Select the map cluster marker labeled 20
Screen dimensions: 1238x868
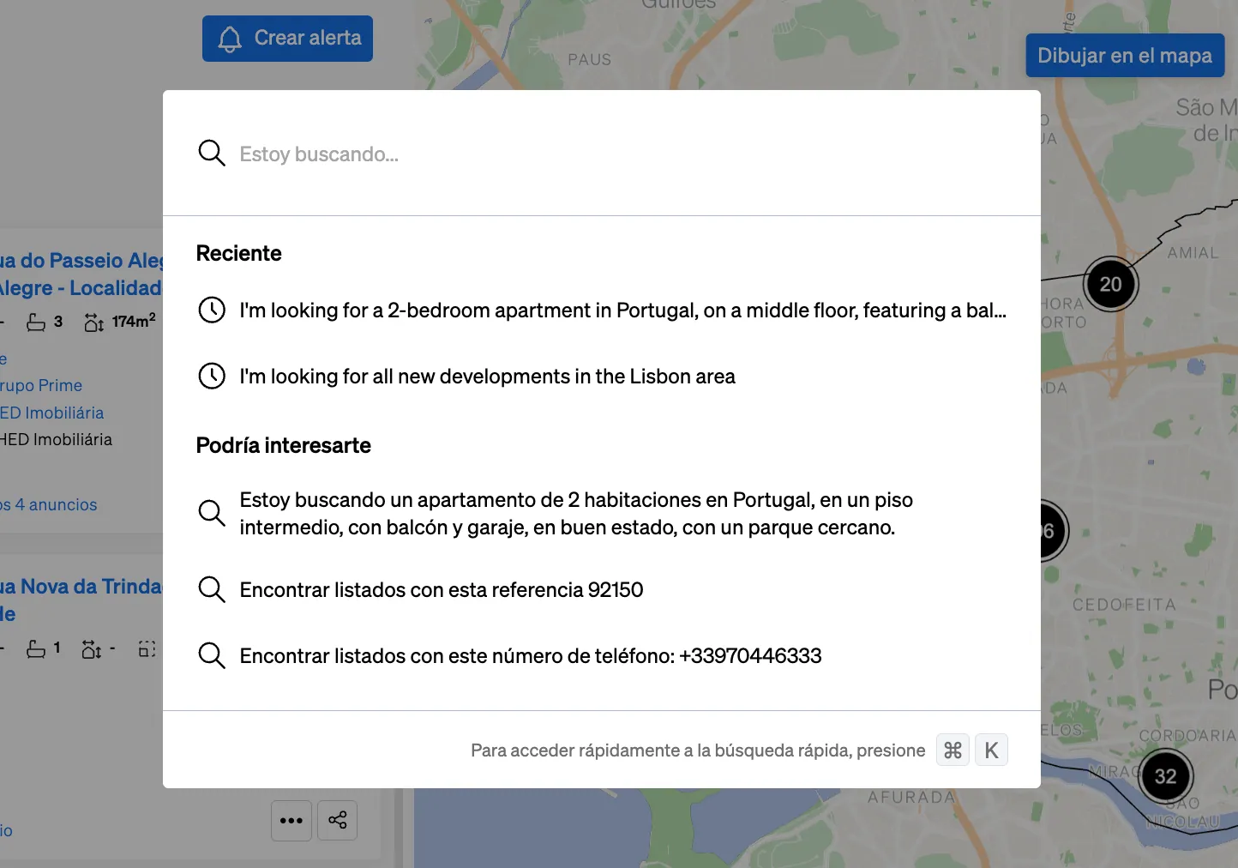pos(1110,284)
